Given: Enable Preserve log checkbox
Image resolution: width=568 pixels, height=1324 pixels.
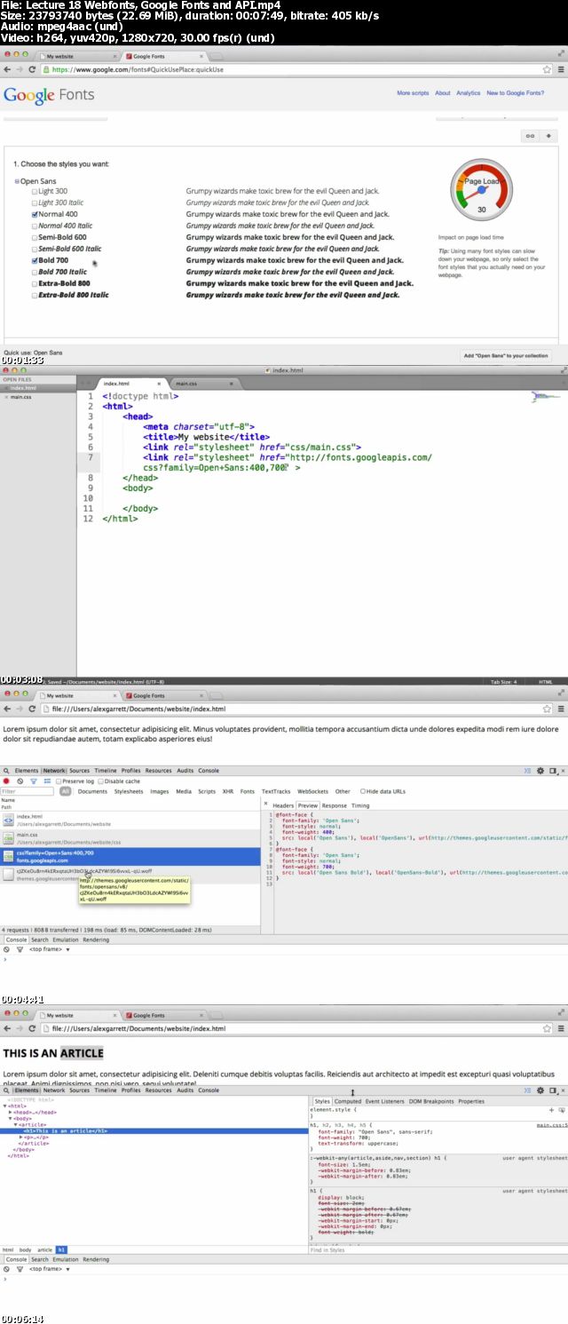Looking at the screenshot, I should click(x=59, y=781).
